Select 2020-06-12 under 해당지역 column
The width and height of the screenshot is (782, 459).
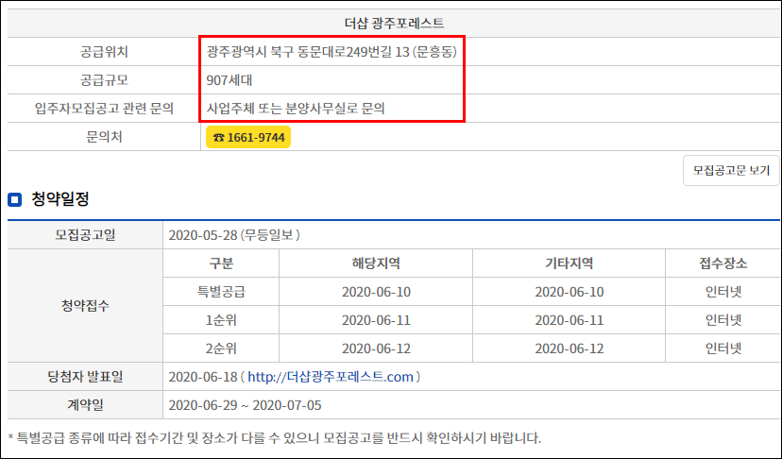pos(376,348)
